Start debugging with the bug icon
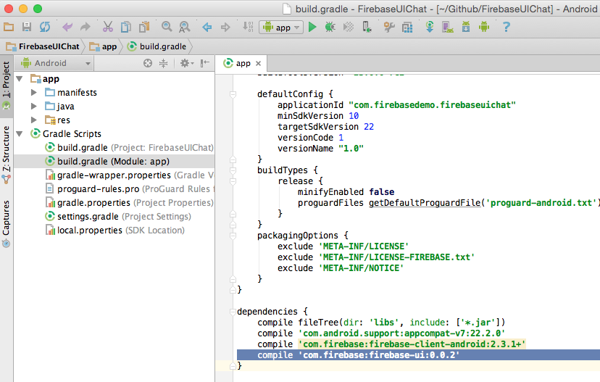 (x=330, y=27)
